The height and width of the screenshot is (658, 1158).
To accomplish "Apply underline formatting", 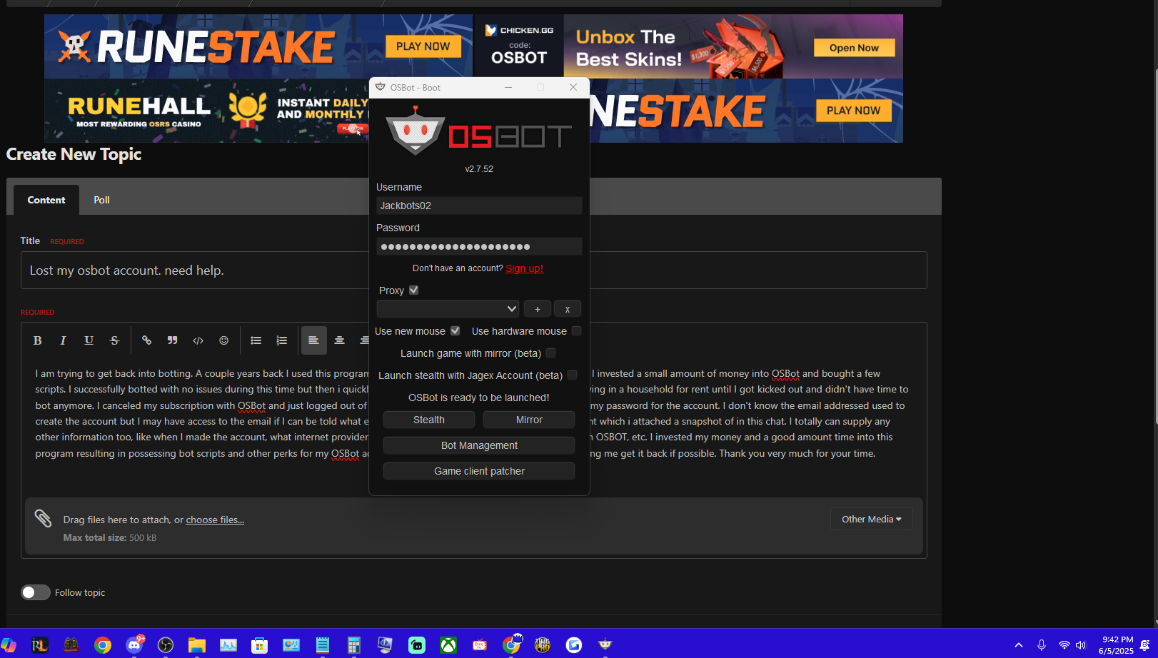I will (x=89, y=340).
